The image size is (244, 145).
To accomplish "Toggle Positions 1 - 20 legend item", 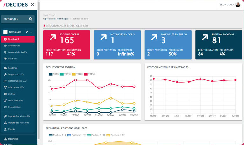I will (x=89, y=135).
